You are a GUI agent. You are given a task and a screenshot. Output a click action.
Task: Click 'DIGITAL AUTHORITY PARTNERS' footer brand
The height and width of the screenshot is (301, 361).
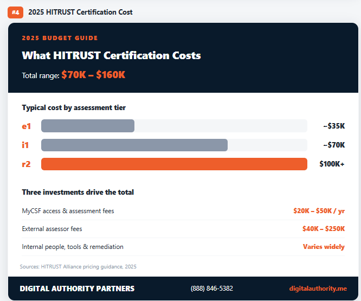pyautogui.click(x=77, y=289)
